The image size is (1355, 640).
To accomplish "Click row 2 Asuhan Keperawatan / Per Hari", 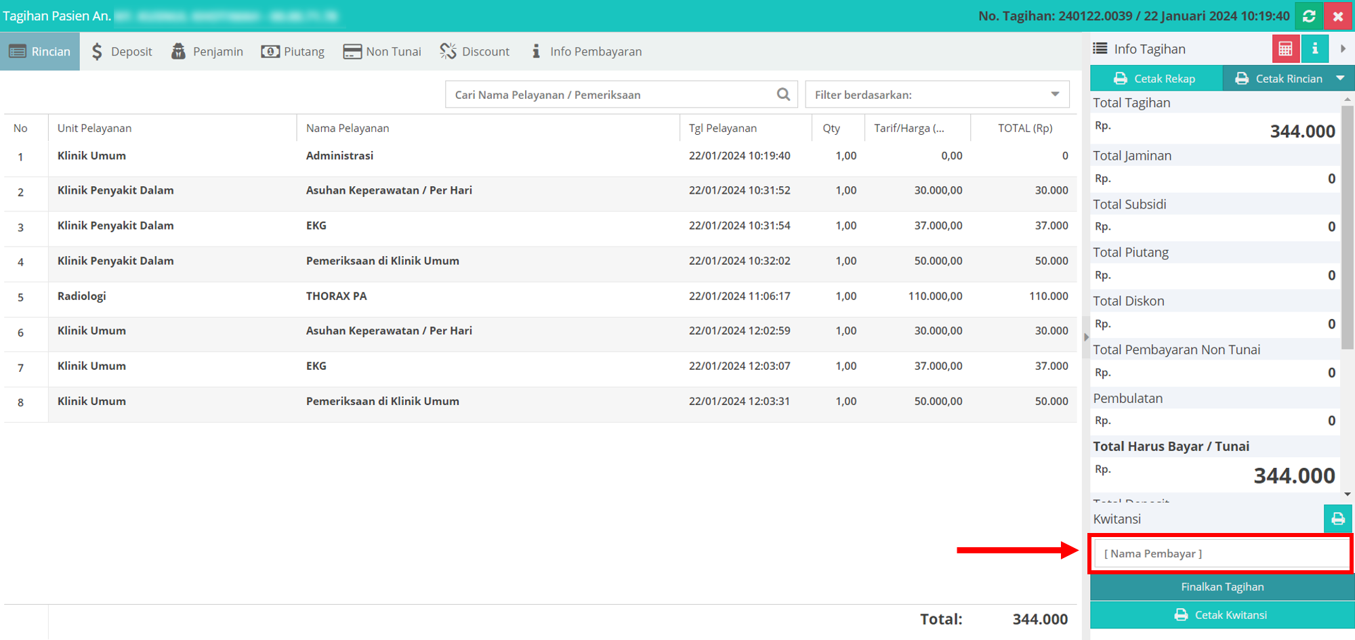I will 389,190.
